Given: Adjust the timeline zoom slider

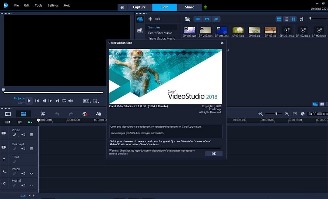Looking at the screenshot, I should pos(276,114).
